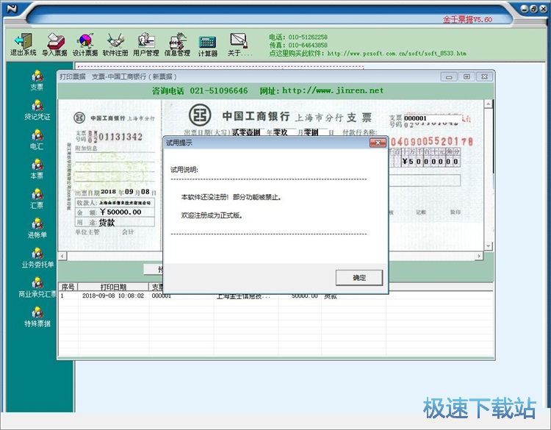This screenshot has height=430, width=551.
Task: Click the ¥50000.00 amount on the stub
Action: [x=120, y=212]
